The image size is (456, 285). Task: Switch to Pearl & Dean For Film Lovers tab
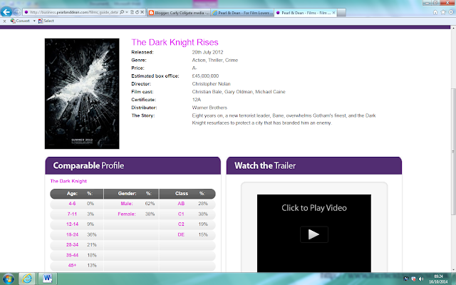tap(242, 13)
